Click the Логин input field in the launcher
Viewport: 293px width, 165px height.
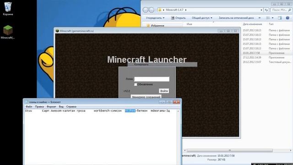[x=152, y=79]
